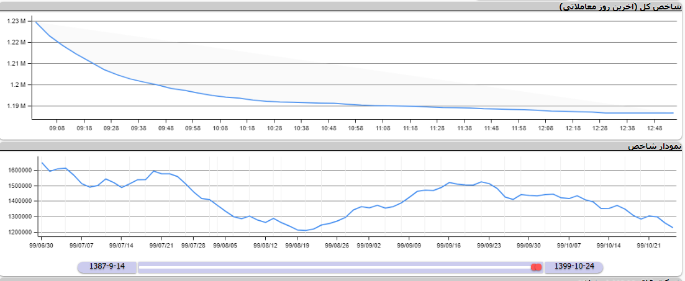
Task: Click the 1200000 y-axis label
Action: pyautogui.click(x=20, y=232)
